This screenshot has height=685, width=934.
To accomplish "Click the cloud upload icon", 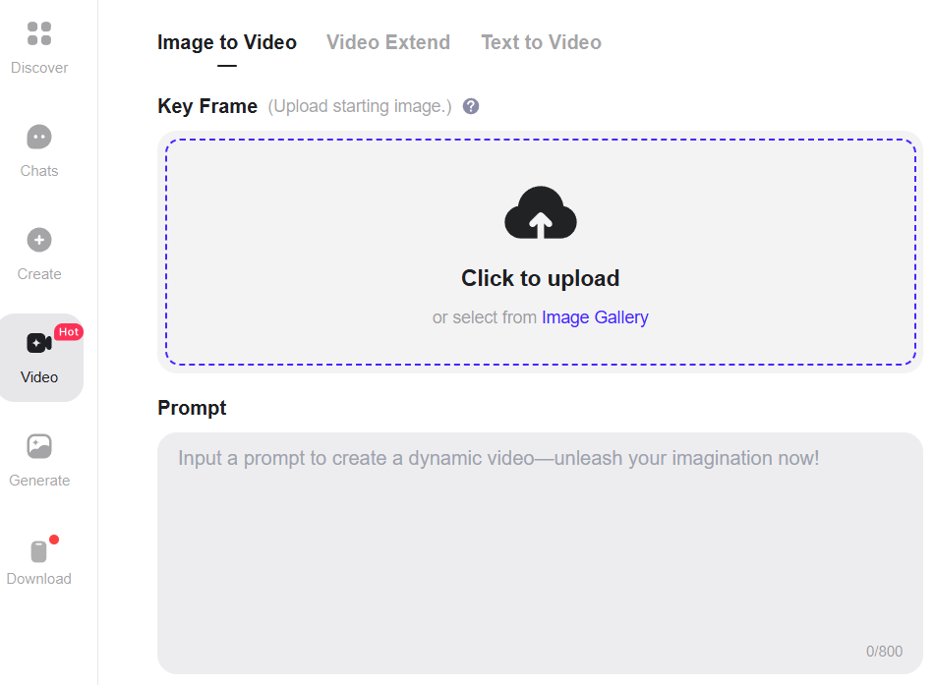I will [540, 213].
